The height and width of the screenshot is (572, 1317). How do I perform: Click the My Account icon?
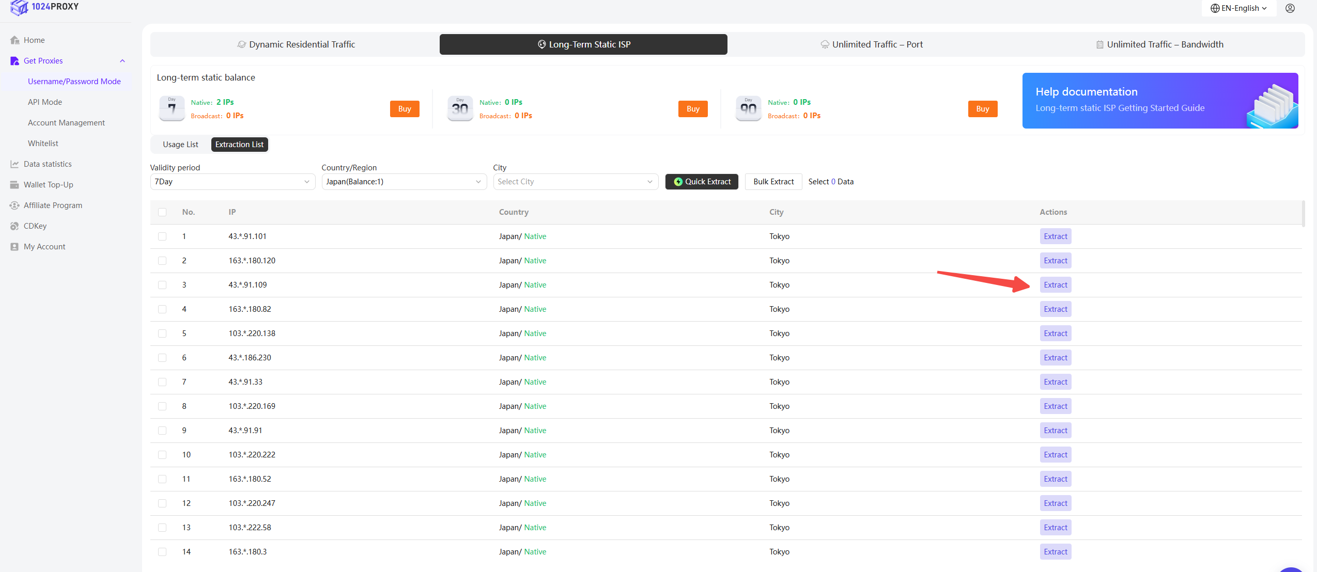[14, 247]
